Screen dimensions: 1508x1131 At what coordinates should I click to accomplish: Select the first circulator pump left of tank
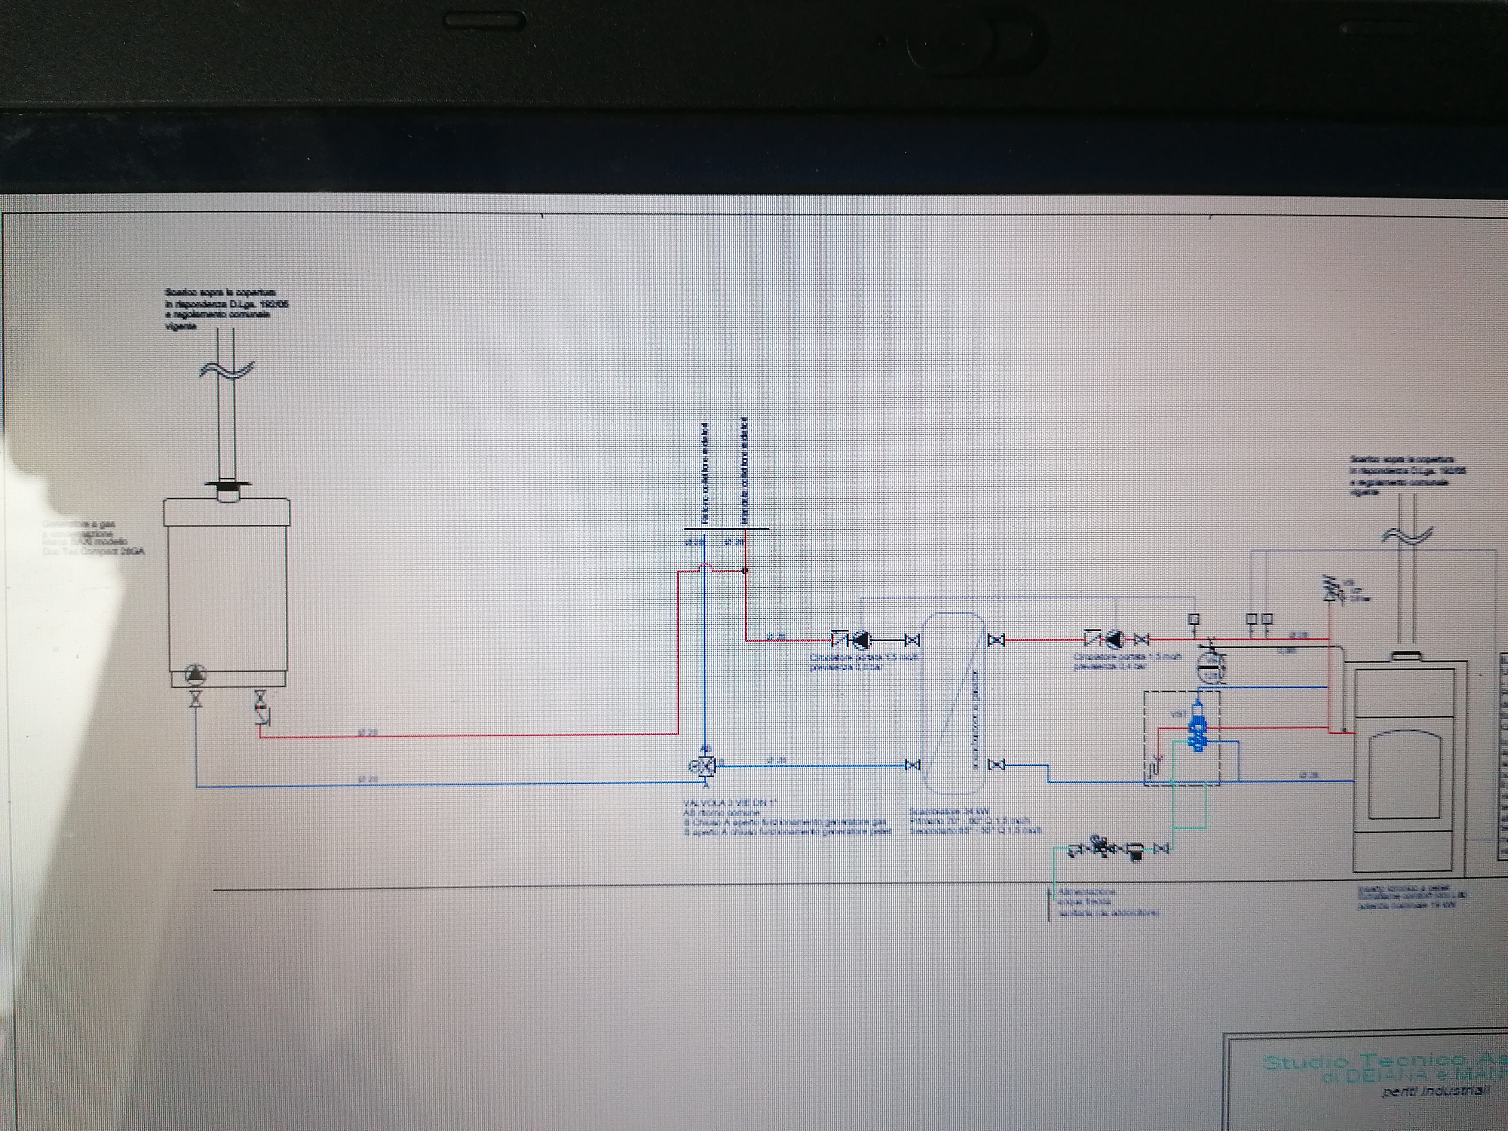863,640
